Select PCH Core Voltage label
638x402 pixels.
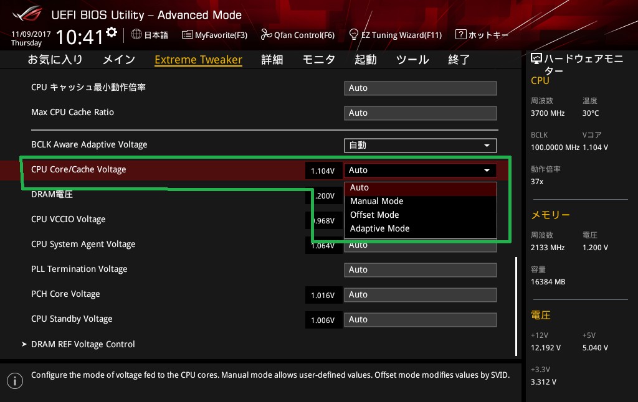65,294
